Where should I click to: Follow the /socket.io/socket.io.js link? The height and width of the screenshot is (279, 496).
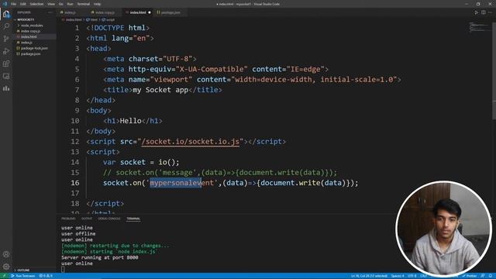pyautogui.click(x=190, y=141)
